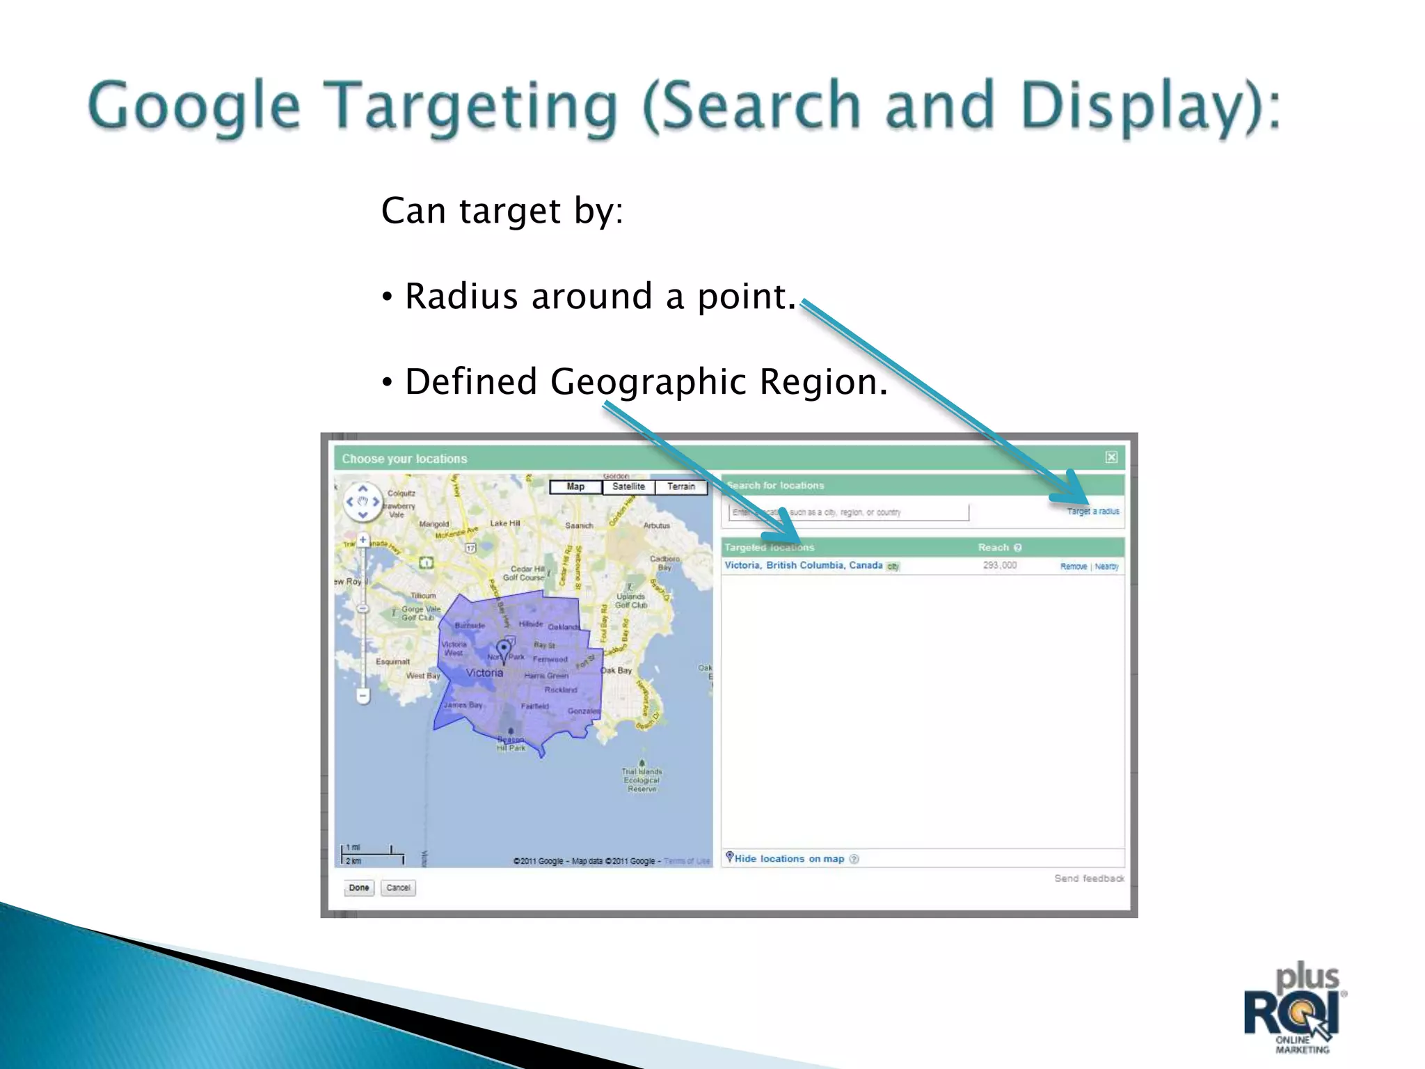Click the Uplands Golf Club label

point(631,601)
